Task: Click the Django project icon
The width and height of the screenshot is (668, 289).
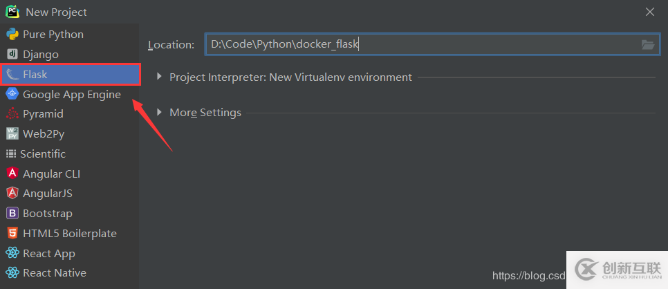Action: tap(12, 54)
